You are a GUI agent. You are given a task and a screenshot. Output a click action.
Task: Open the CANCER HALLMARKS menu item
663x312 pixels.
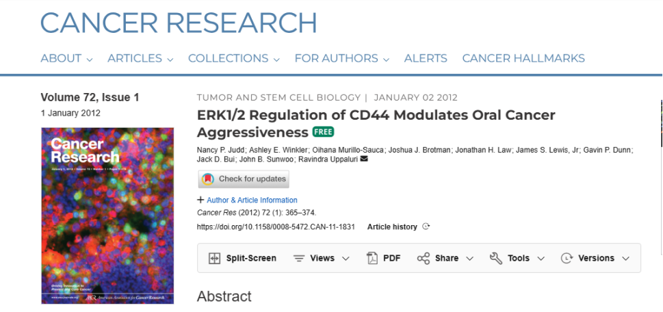(x=523, y=58)
